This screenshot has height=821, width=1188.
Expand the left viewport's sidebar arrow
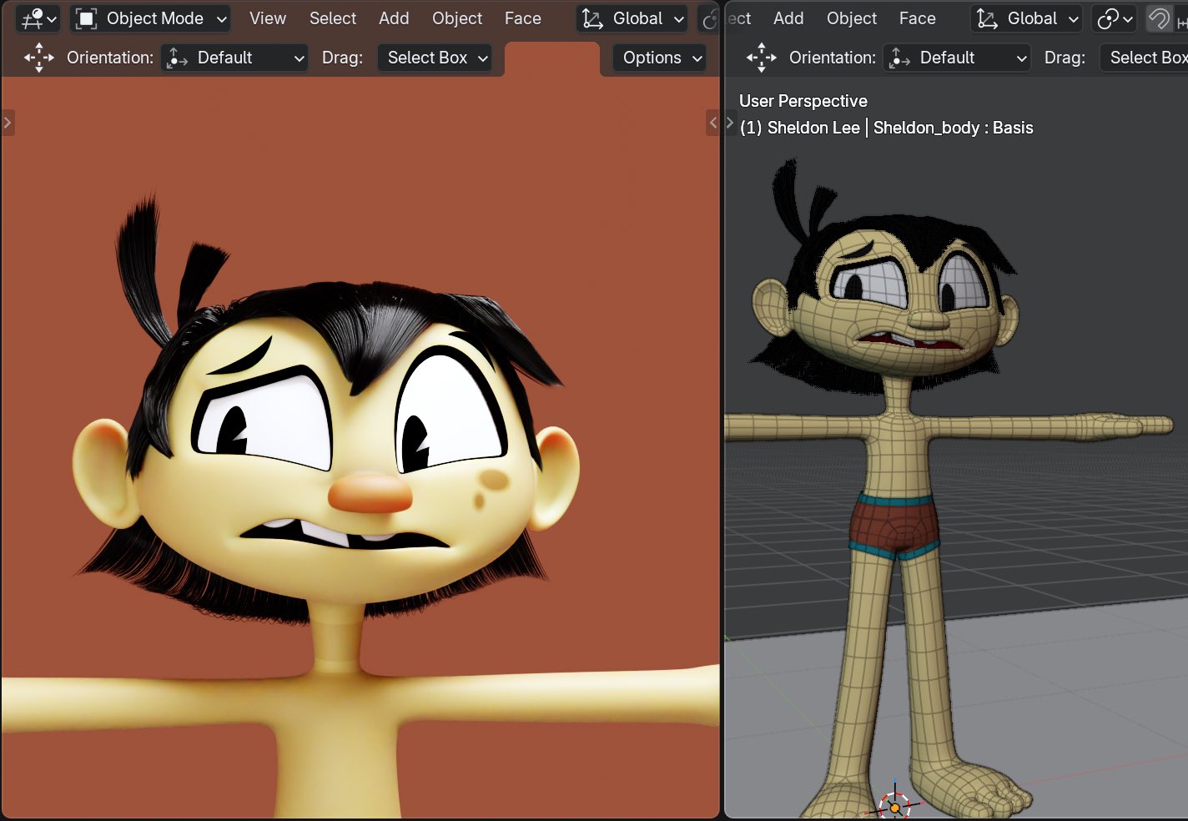tap(712, 123)
